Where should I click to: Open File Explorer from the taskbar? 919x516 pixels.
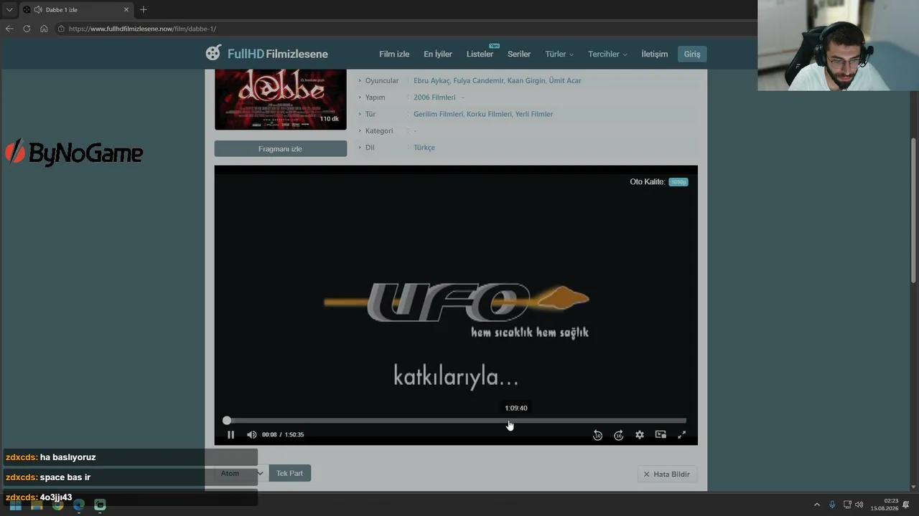(x=37, y=505)
